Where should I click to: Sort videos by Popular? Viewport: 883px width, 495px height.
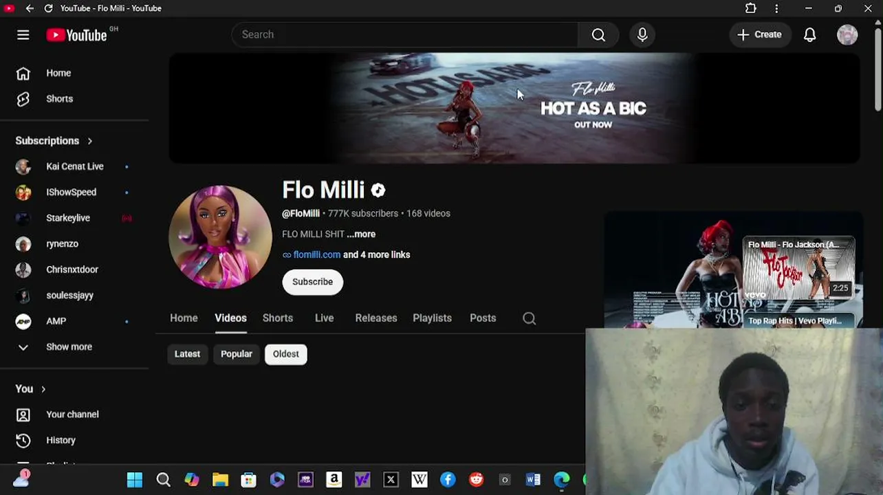(x=237, y=354)
